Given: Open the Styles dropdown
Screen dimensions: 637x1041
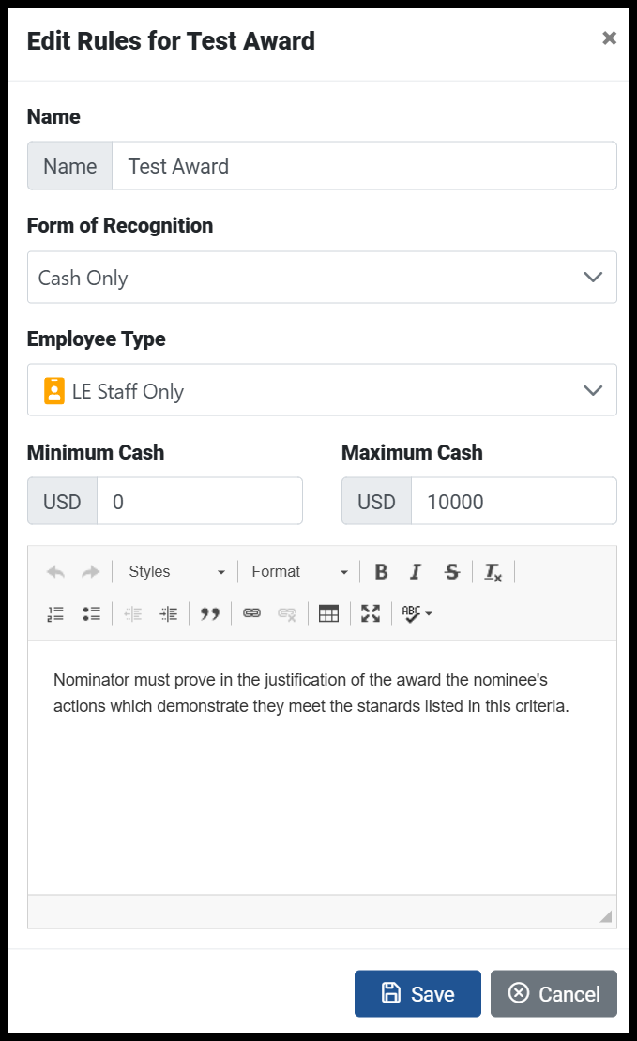Looking at the screenshot, I should tap(176, 572).
